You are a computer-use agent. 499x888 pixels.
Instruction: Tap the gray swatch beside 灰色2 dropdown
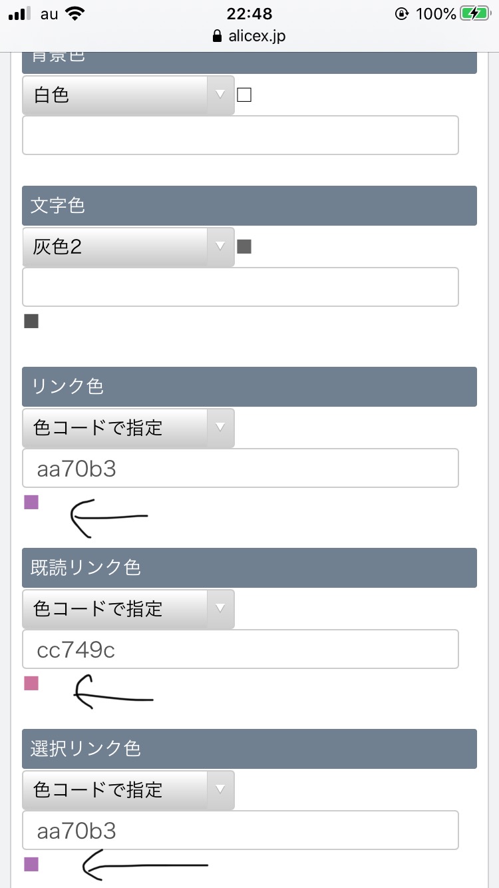[x=244, y=247]
